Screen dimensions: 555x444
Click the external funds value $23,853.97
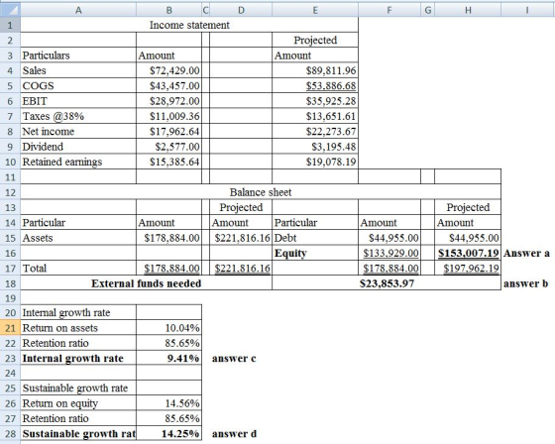pyautogui.click(x=387, y=283)
